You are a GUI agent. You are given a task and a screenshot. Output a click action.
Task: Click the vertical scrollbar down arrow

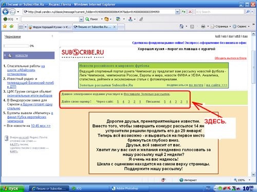[x=253, y=174]
